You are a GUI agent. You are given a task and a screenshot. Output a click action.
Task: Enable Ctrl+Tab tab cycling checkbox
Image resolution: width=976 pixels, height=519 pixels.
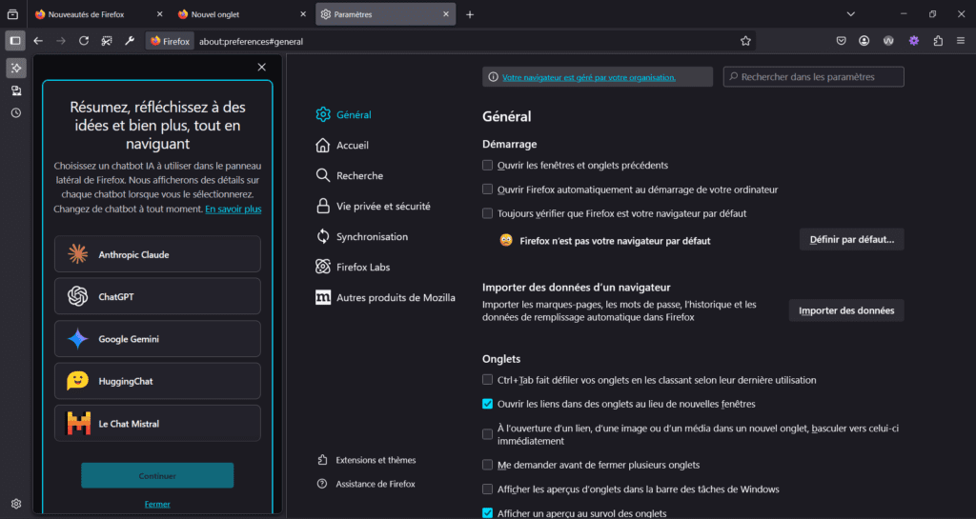(x=487, y=380)
